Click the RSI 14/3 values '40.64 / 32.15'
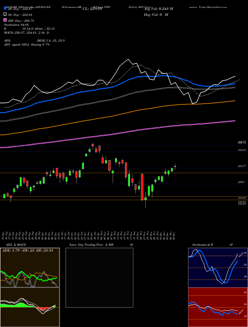This screenshot has height=327, width=248. pyautogui.click(x=44, y=29)
